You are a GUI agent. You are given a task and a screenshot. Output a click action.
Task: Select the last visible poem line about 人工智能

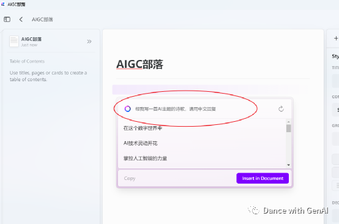[x=145, y=159]
